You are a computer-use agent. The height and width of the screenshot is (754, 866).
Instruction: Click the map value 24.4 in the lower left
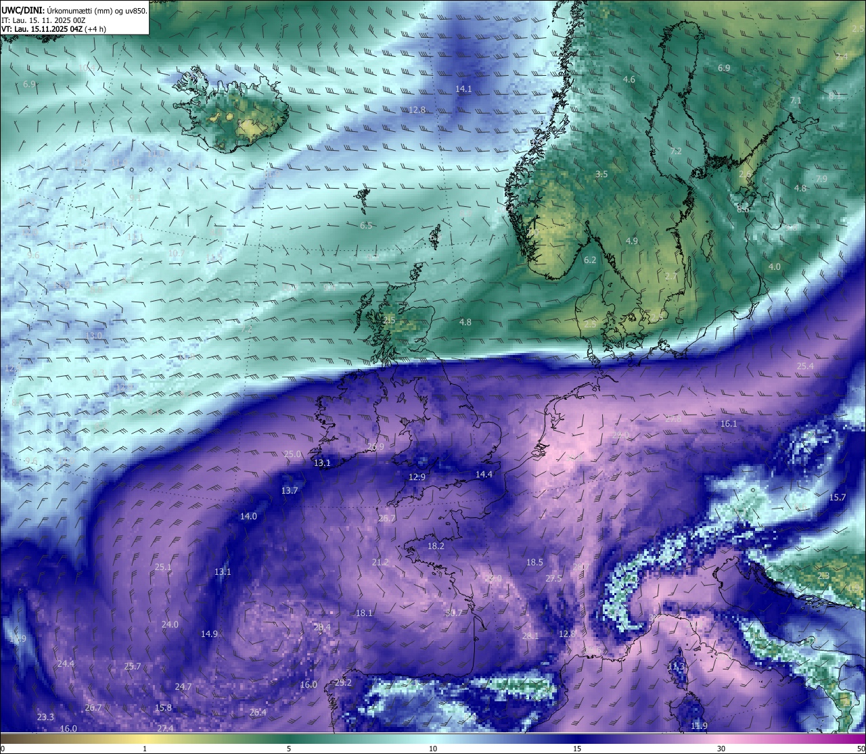click(66, 664)
